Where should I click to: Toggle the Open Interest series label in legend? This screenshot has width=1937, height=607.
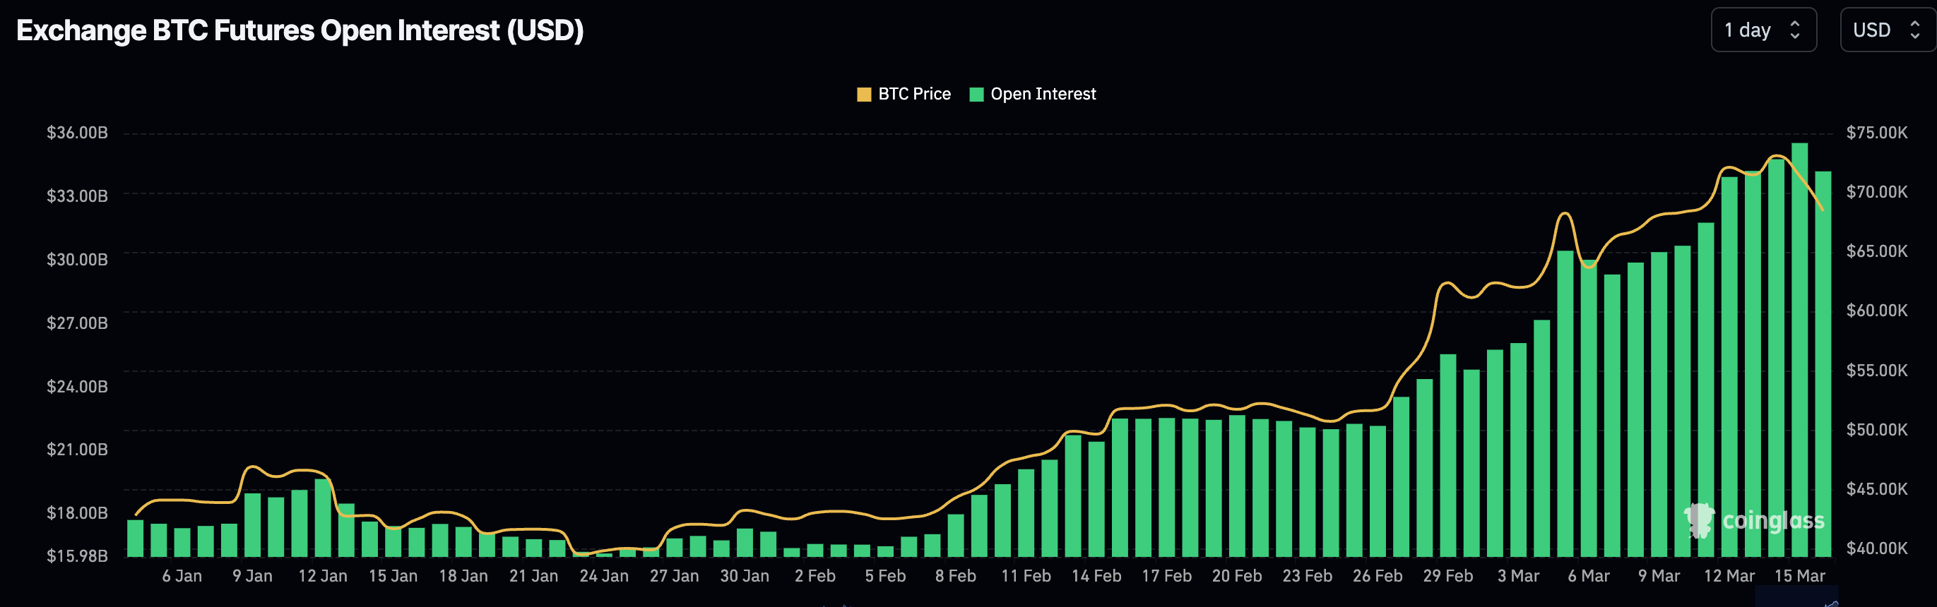(1042, 94)
